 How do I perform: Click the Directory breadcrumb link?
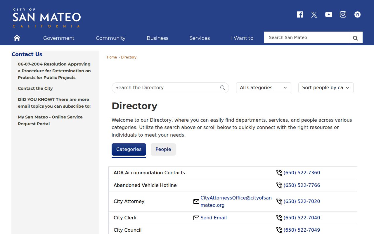[x=129, y=57]
